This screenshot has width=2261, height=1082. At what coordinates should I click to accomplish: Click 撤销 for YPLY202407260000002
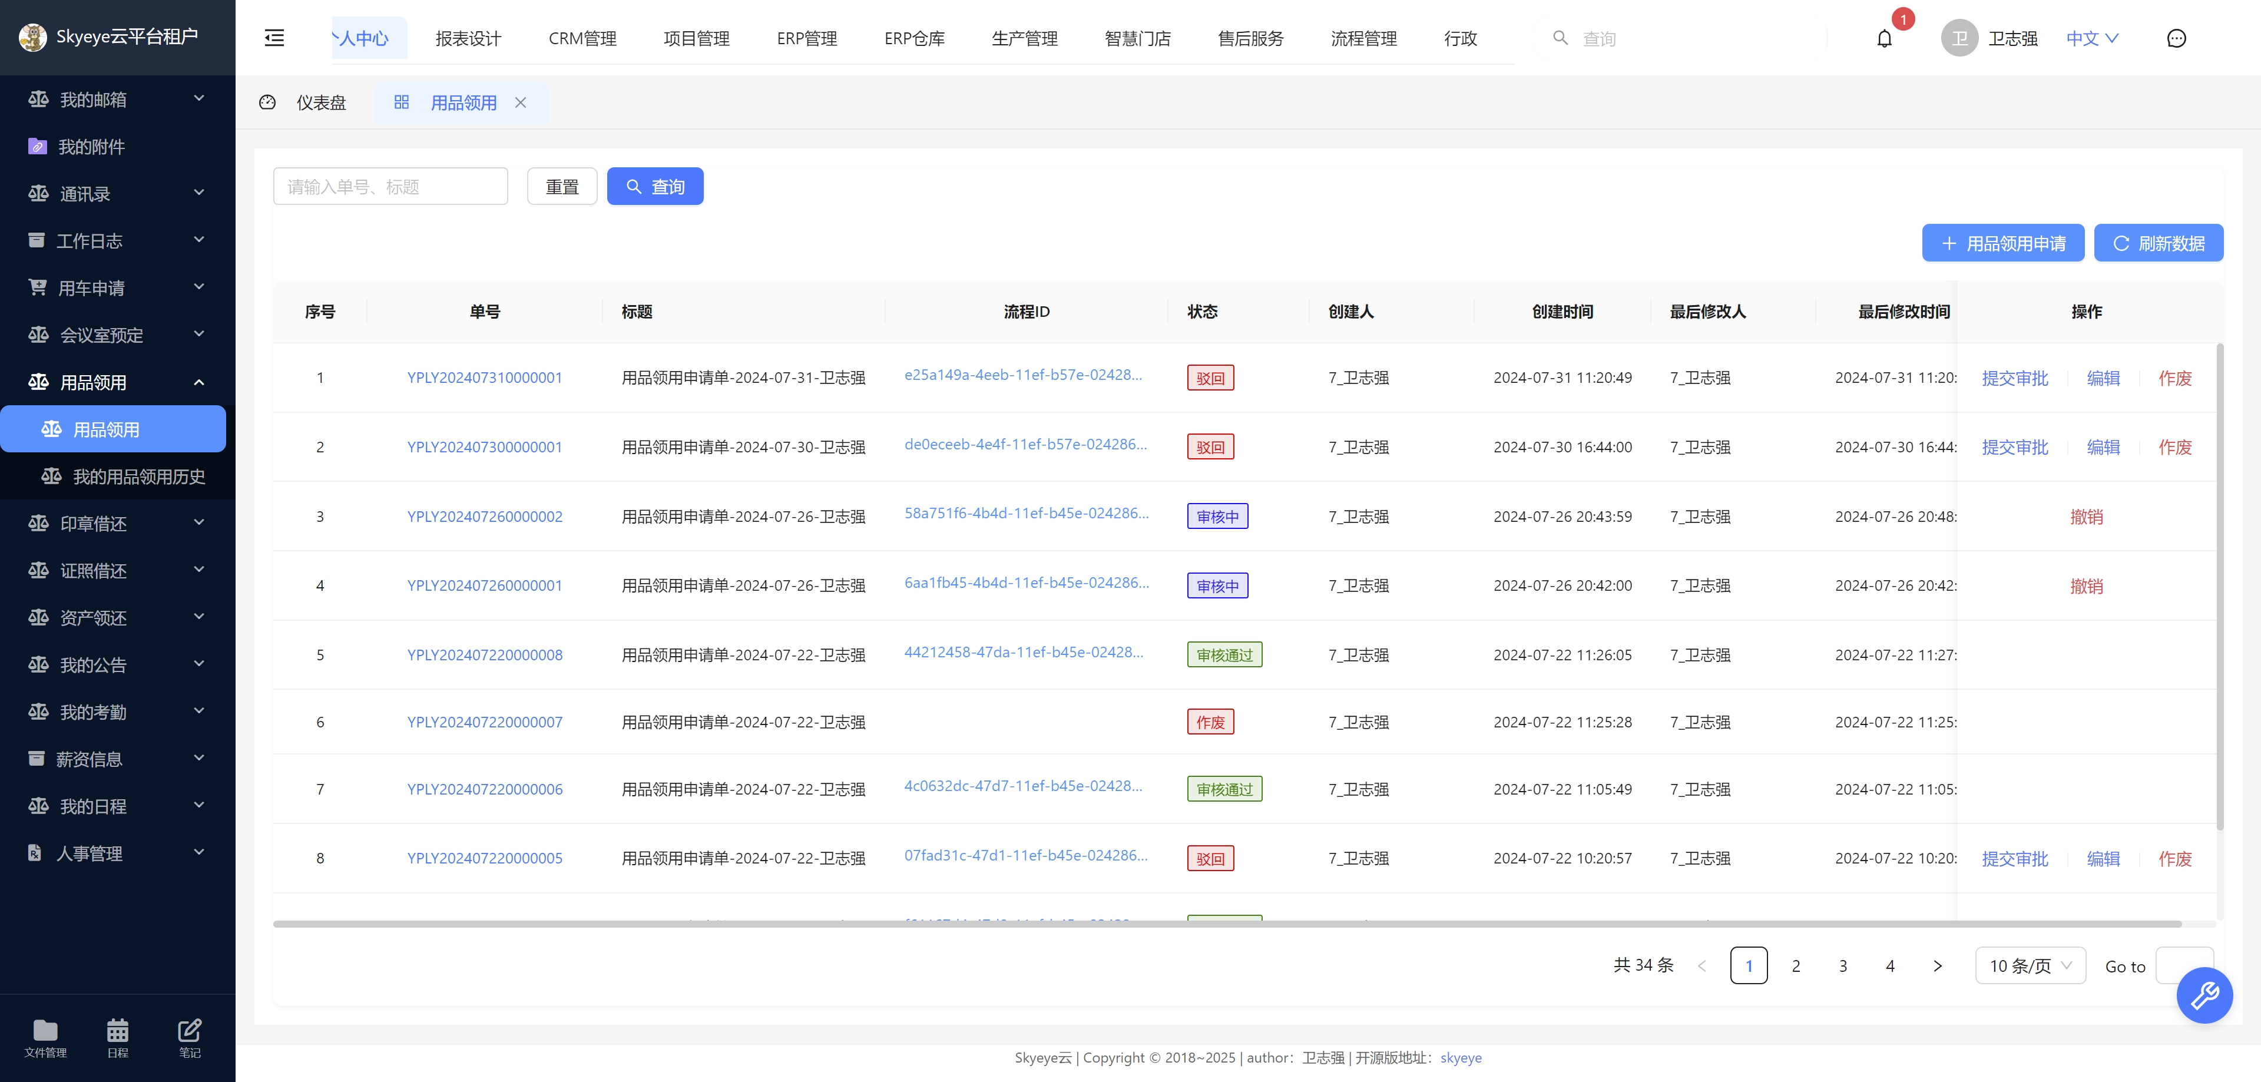tap(2086, 517)
